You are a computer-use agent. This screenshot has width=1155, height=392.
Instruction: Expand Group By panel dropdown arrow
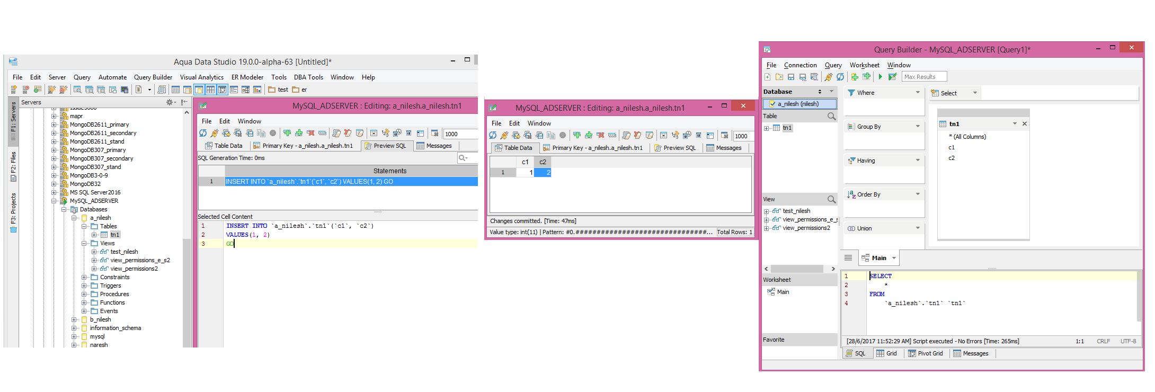[918, 126]
